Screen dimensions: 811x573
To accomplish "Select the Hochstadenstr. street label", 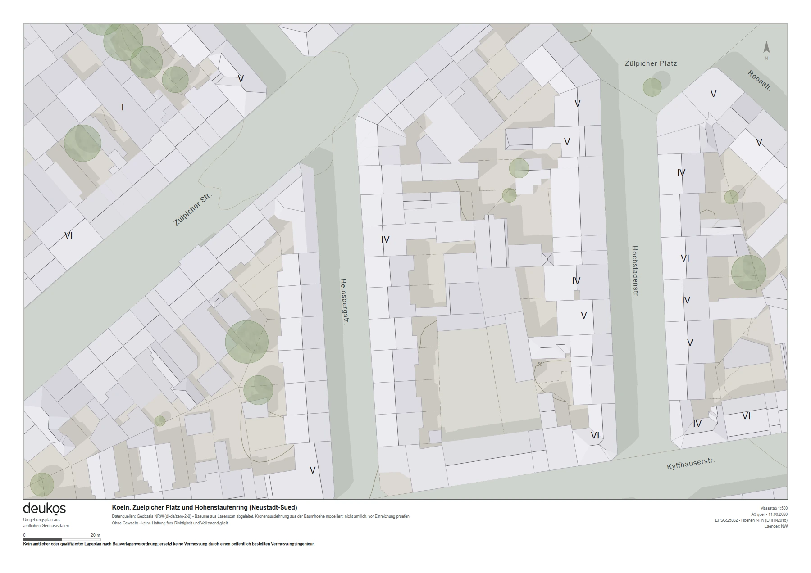I will 634,271.
